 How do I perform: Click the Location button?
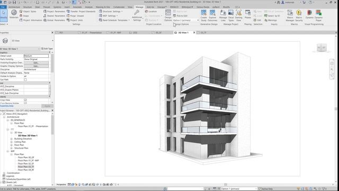150,11
